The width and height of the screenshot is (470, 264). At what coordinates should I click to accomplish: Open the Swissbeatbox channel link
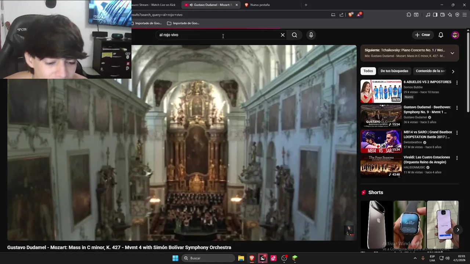pyautogui.click(x=413, y=142)
